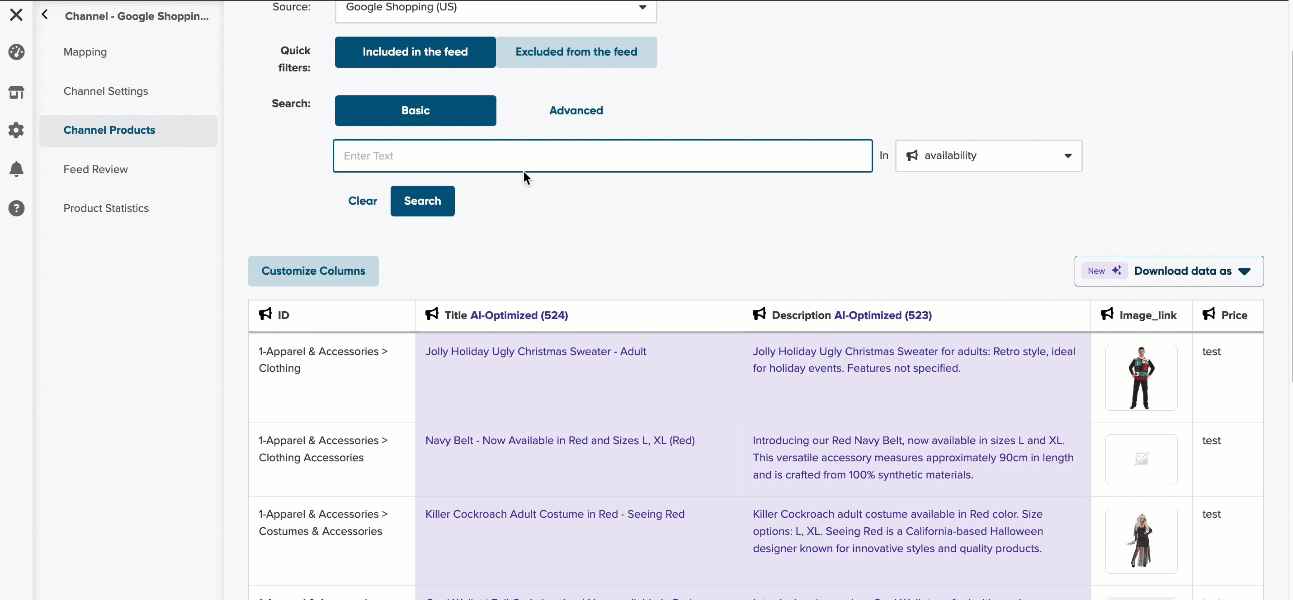Click the Red Navy Belt description text

click(913, 458)
